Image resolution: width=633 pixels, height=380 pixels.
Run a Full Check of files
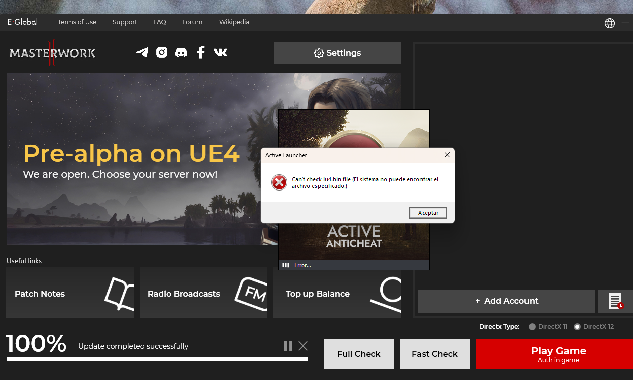coord(359,354)
